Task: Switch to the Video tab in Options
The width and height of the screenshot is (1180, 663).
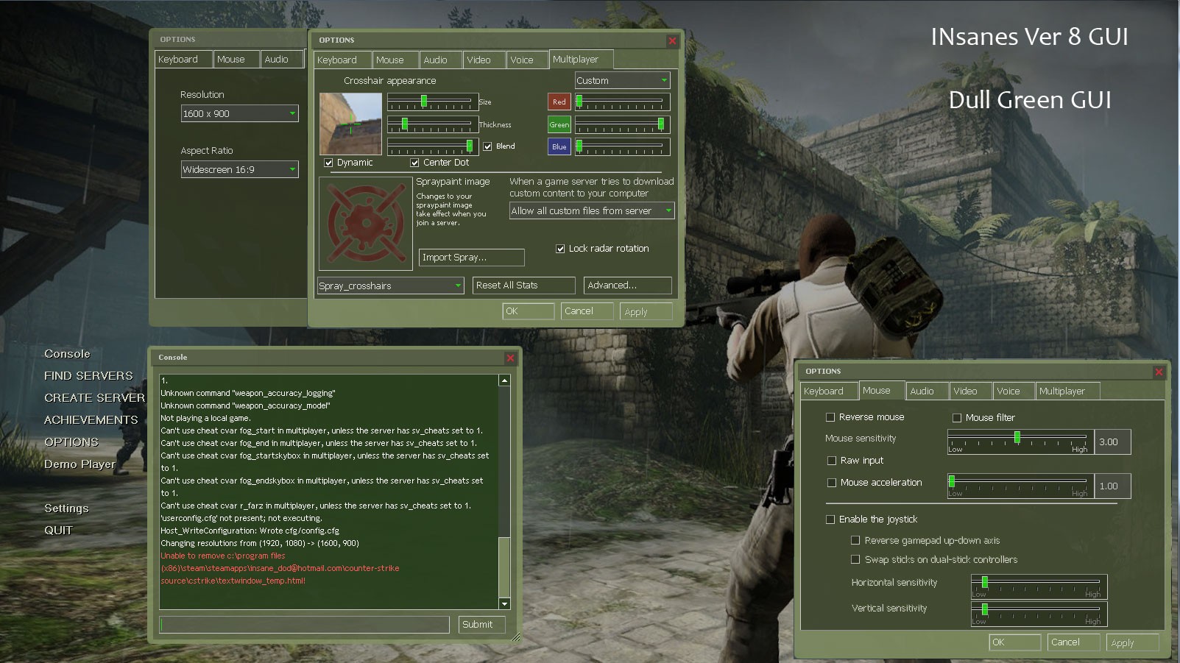Action: pyautogui.click(x=483, y=60)
